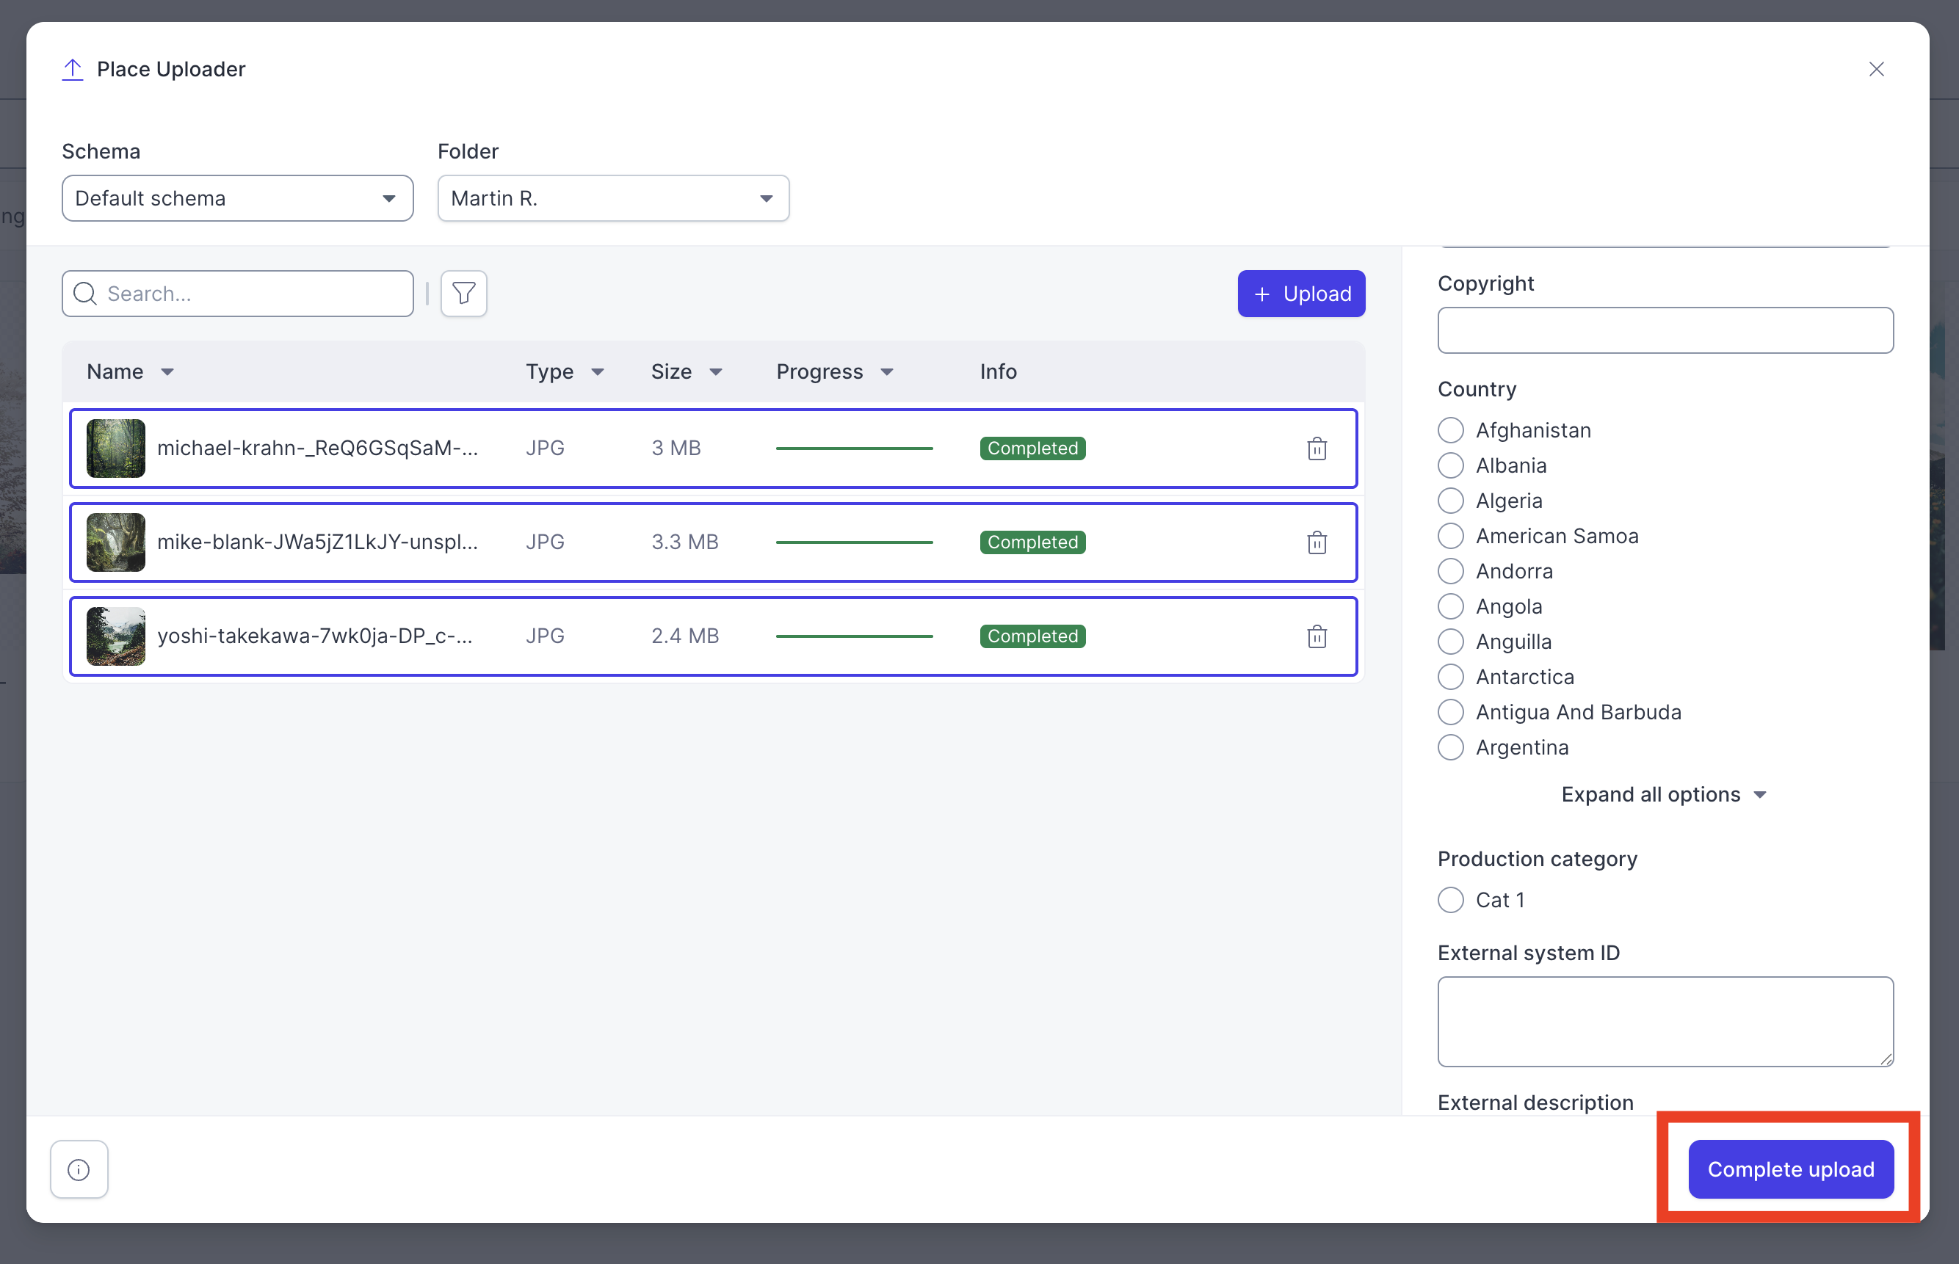Select file name michael-krahn-_ReQ6GSqSaM-...
The height and width of the screenshot is (1264, 1959).
pos(317,448)
